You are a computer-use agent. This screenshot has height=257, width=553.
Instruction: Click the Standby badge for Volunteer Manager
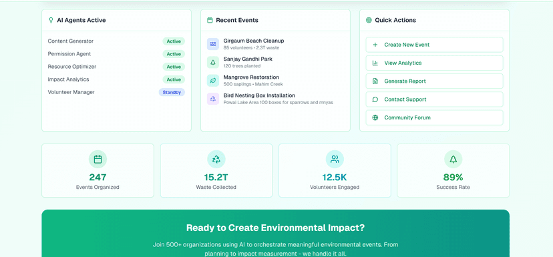pos(172,92)
